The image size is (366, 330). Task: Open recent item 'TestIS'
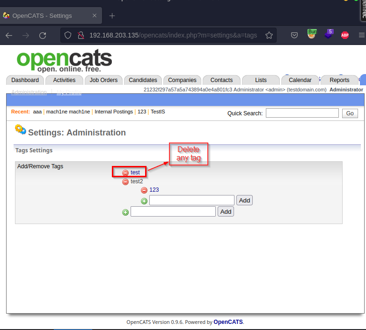click(x=158, y=112)
